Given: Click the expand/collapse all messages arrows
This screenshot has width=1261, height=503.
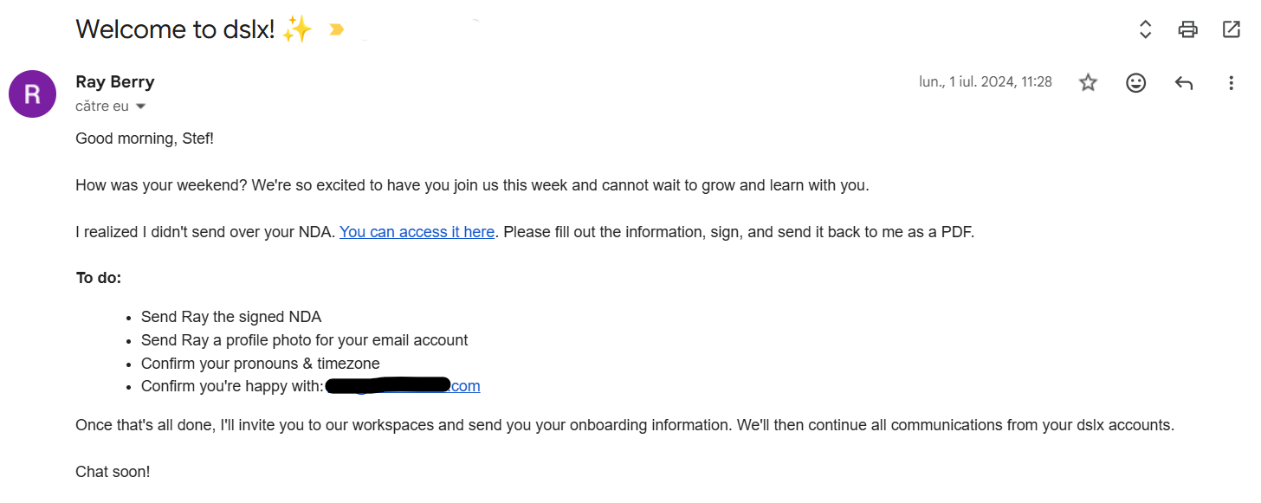Looking at the screenshot, I should coord(1145,29).
